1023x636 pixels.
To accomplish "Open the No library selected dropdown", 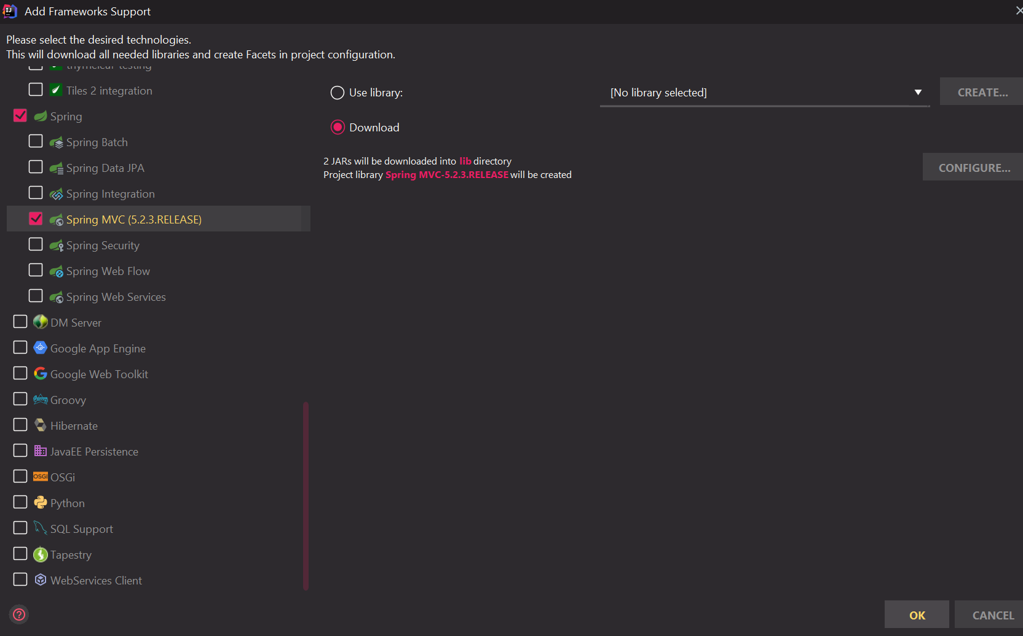I will pos(765,93).
